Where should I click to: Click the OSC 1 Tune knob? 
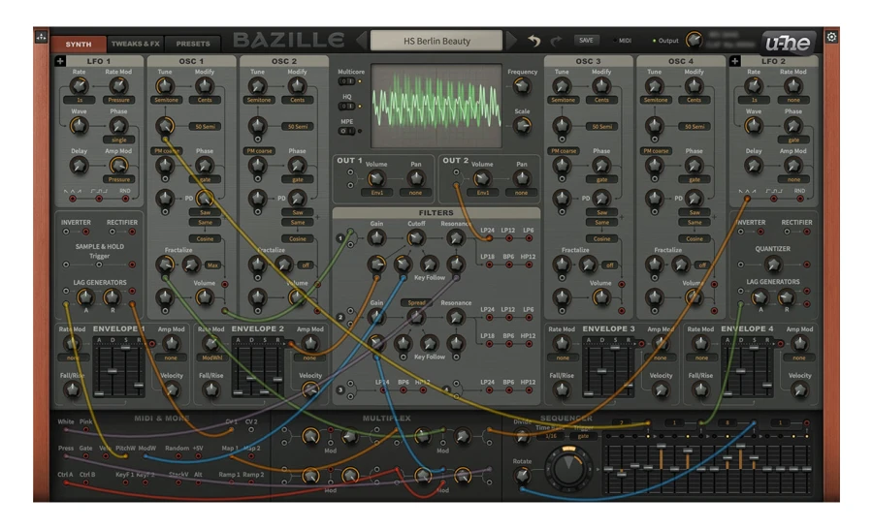point(164,85)
